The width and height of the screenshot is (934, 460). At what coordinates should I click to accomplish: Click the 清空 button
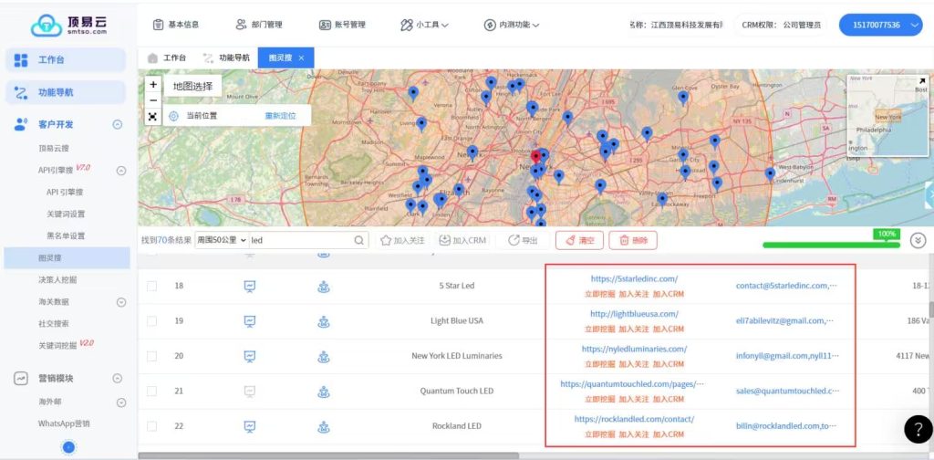(579, 240)
